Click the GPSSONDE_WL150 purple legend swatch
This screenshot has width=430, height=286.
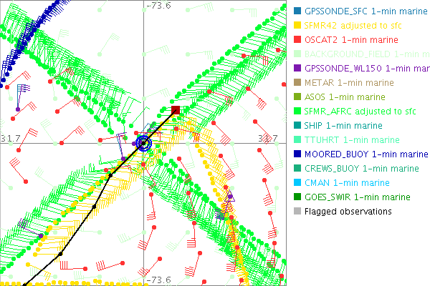[x=297, y=69]
